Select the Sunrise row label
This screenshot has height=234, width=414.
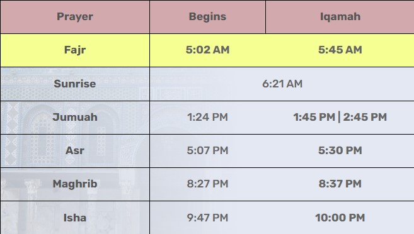coord(75,84)
